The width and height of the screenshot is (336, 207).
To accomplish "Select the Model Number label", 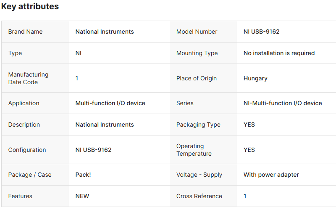I will (x=197, y=32).
